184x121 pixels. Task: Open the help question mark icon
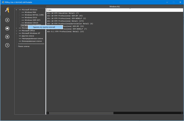pos(7,45)
